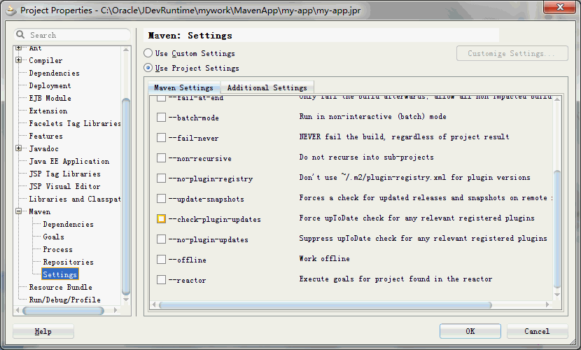Switch to the Maven Settings tab
Image resolution: width=581 pixels, height=350 pixels.
184,87
